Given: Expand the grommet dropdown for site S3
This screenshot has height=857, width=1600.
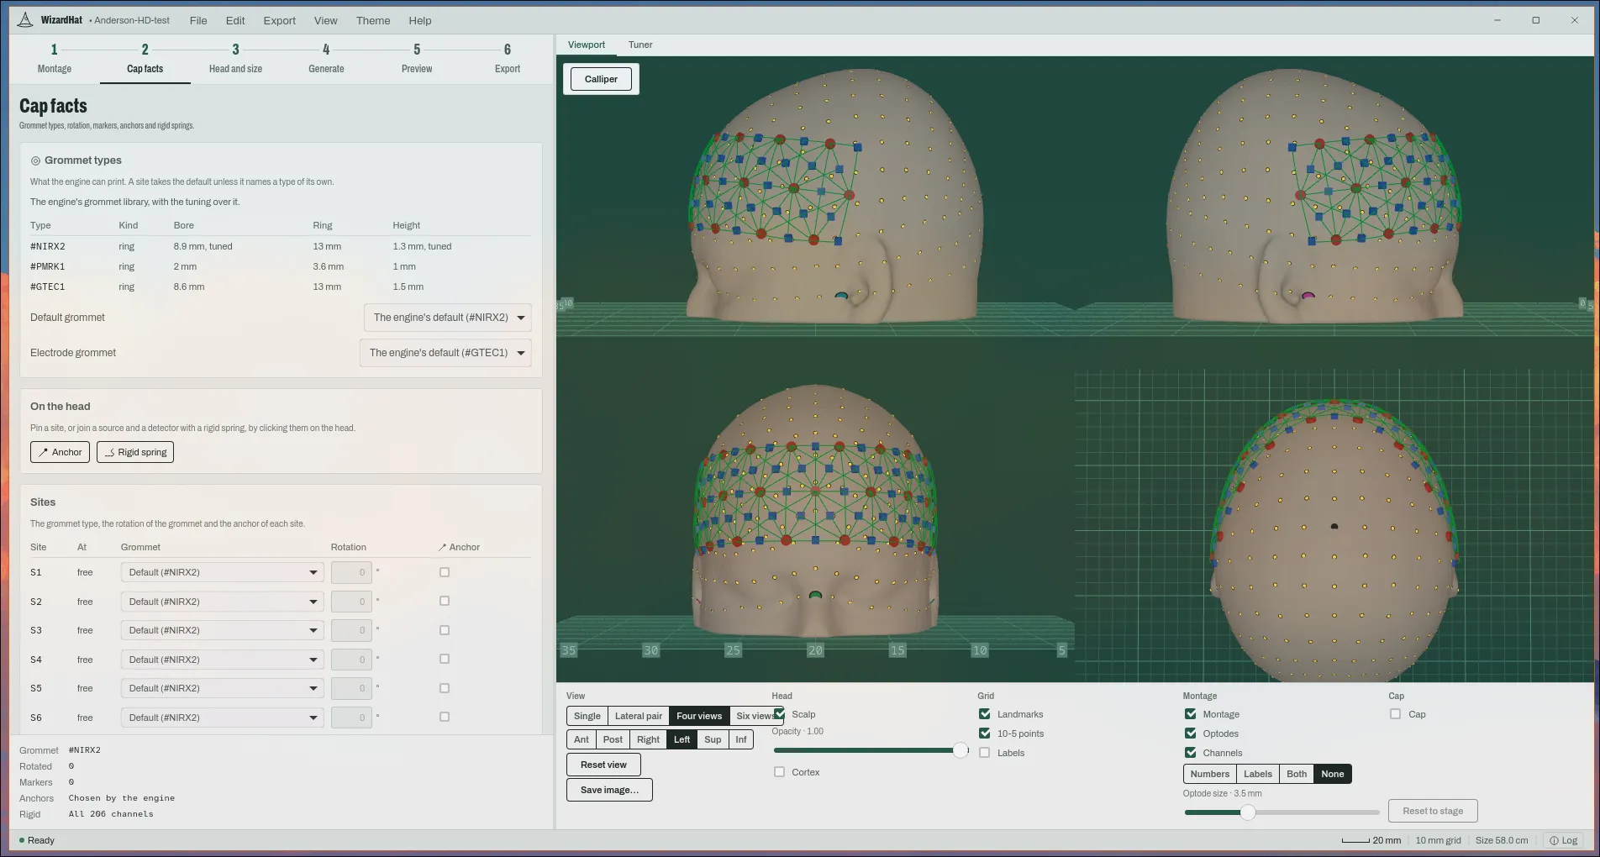Looking at the screenshot, I should click(x=222, y=630).
